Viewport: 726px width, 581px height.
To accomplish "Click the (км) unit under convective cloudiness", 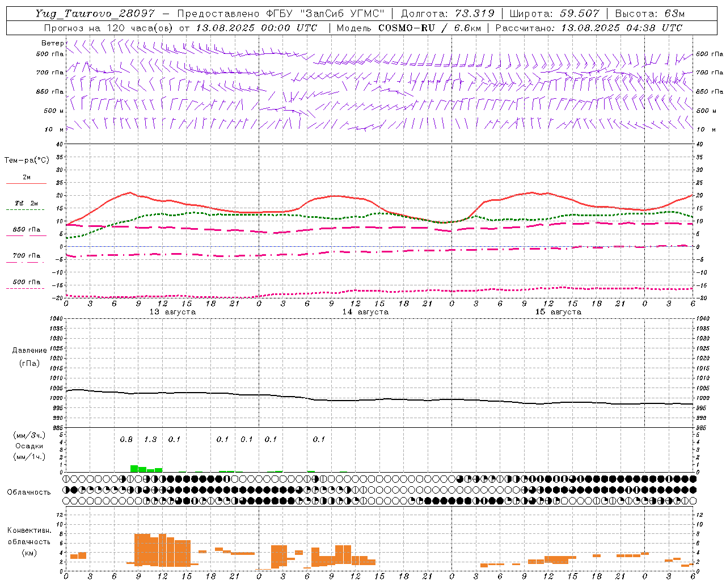I will click(x=29, y=553).
